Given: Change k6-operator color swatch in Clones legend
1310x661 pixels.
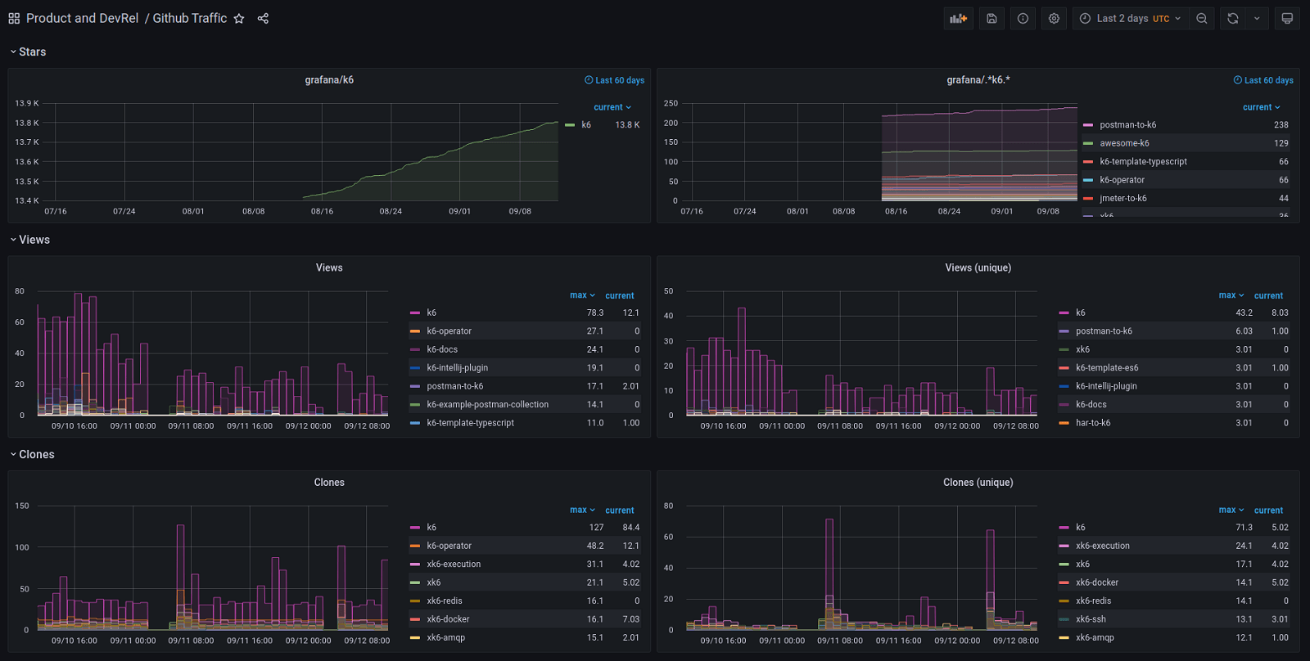Looking at the screenshot, I should tap(415, 546).
